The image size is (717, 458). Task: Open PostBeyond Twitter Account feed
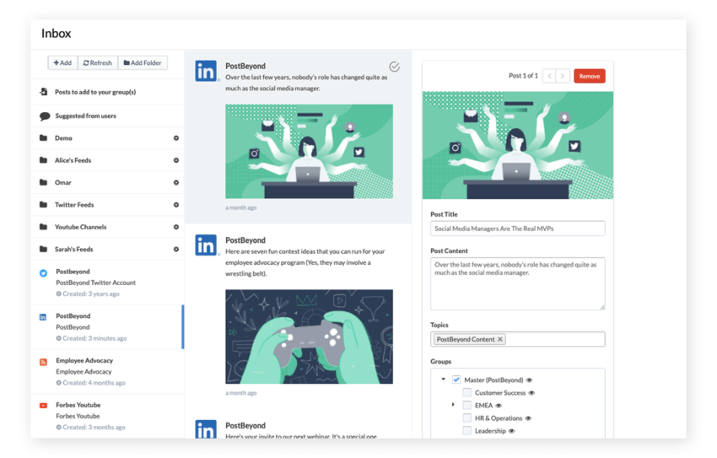[107, 283]
